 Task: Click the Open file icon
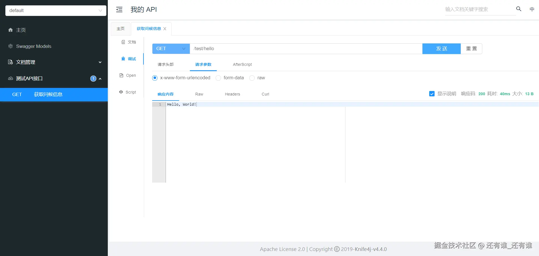(x=121, y=75)
